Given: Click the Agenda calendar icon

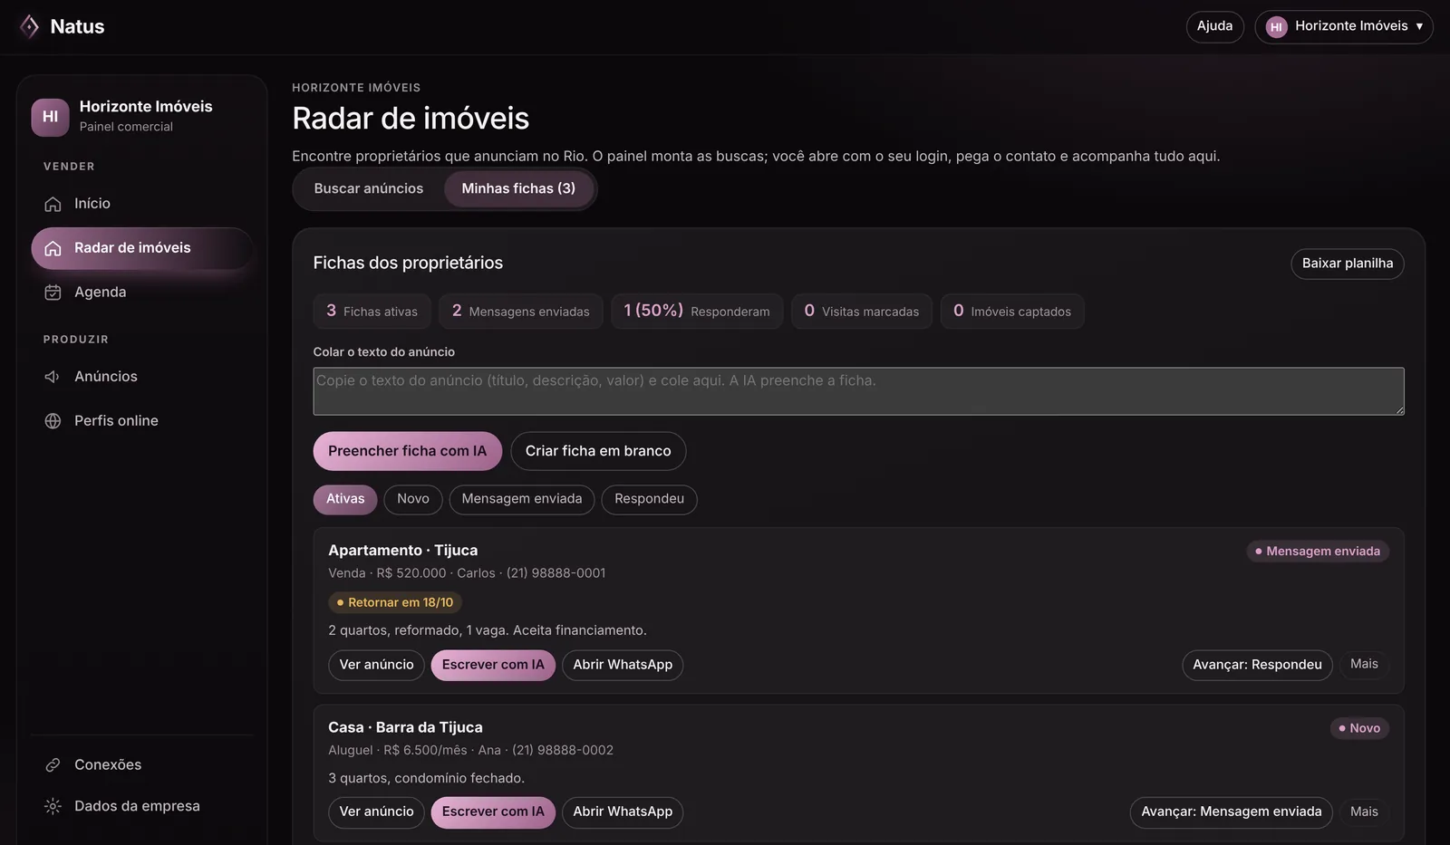Looking at the screenshot, I should [x=53, y=293].
